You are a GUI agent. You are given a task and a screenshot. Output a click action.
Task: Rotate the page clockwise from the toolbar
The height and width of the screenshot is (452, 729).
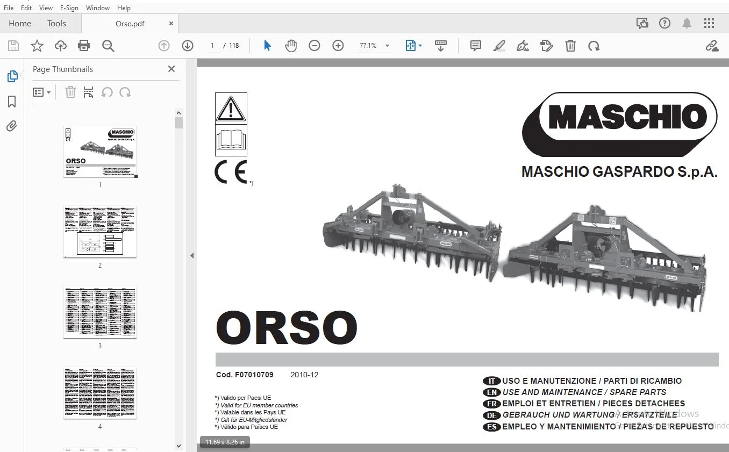(594, 46)
